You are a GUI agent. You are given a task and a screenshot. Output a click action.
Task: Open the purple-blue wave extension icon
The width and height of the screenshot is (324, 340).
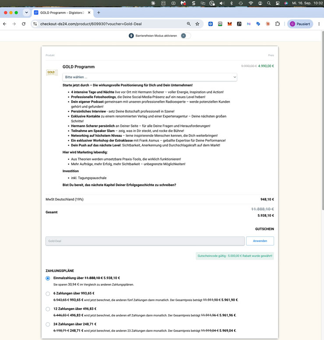[249, 24]
